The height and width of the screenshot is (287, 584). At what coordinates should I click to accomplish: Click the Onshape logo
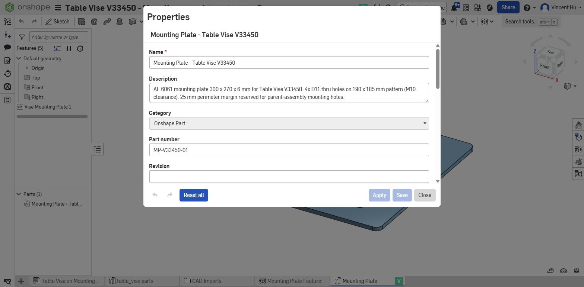pos(27,7)
